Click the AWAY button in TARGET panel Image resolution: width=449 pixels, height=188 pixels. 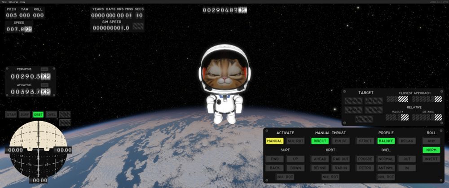tap(354, 110)
